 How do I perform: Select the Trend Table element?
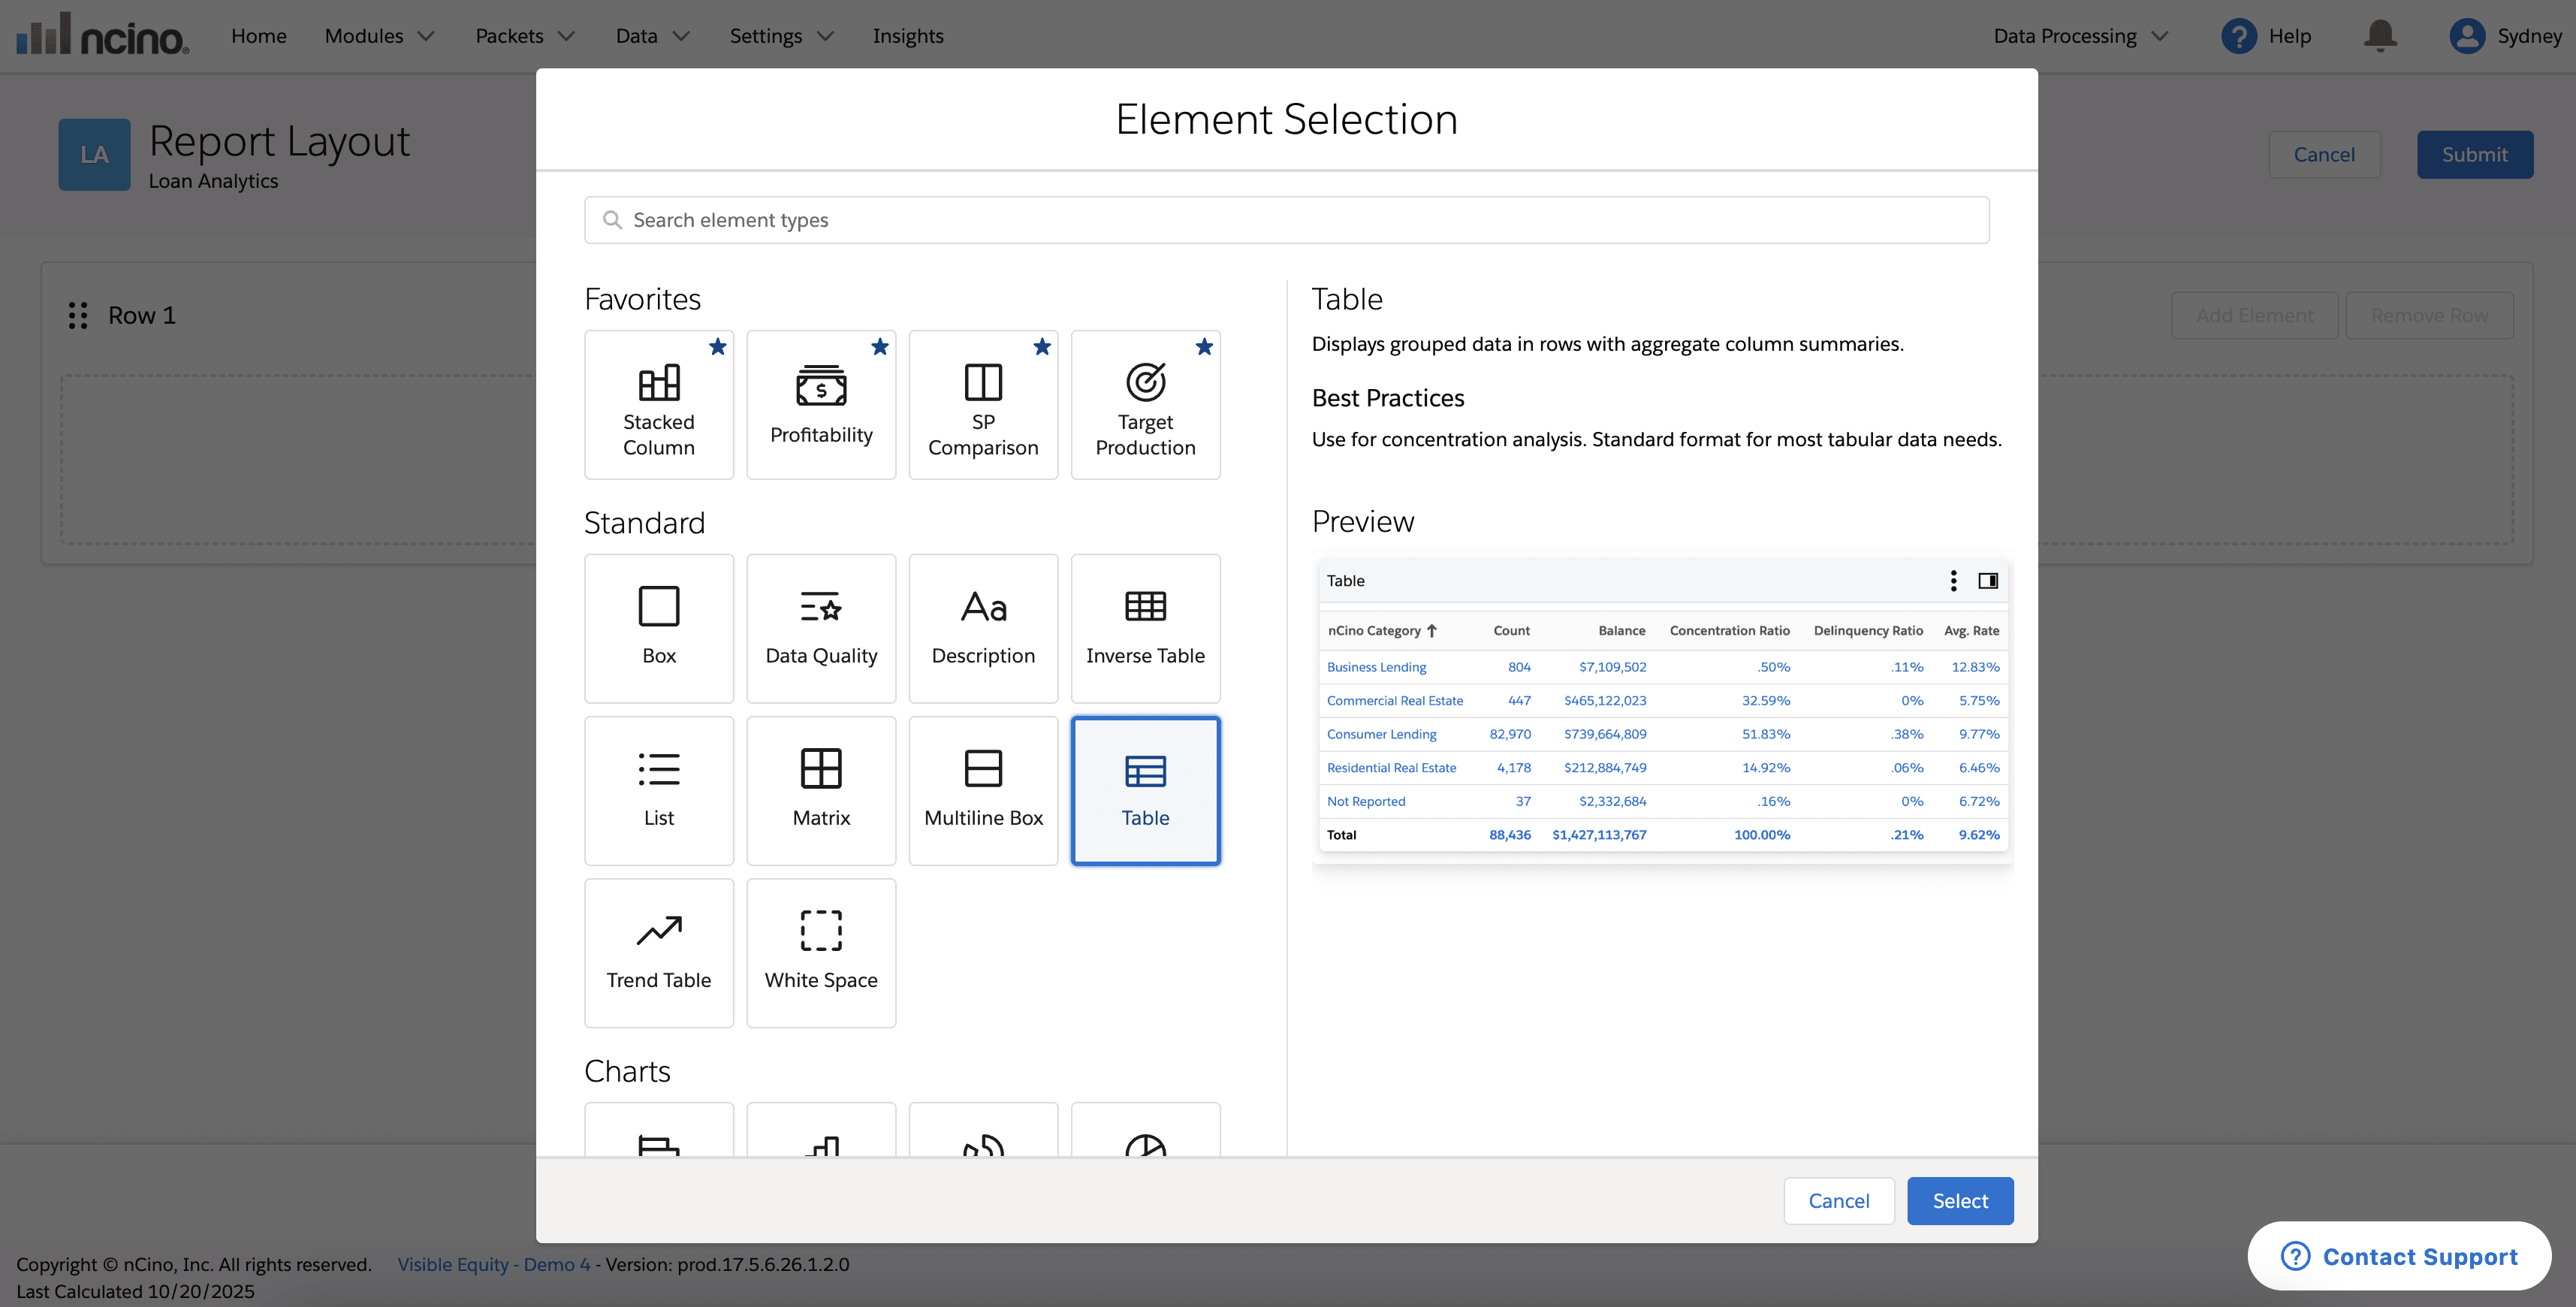(658, 952)
